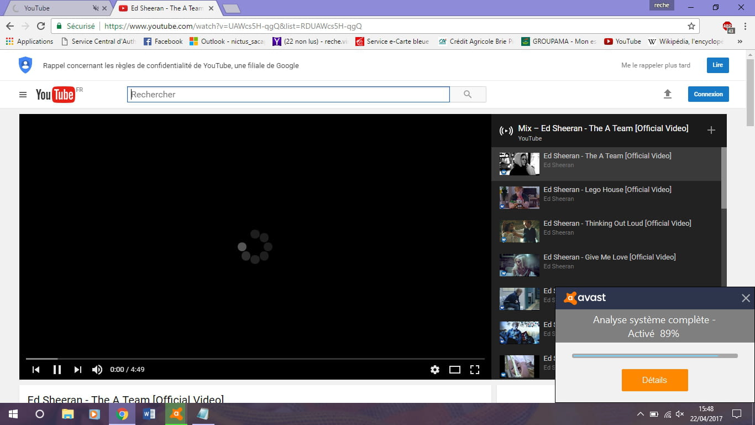Open the Yahoo '22 non lus' bookmark

[x=311, y=42]
